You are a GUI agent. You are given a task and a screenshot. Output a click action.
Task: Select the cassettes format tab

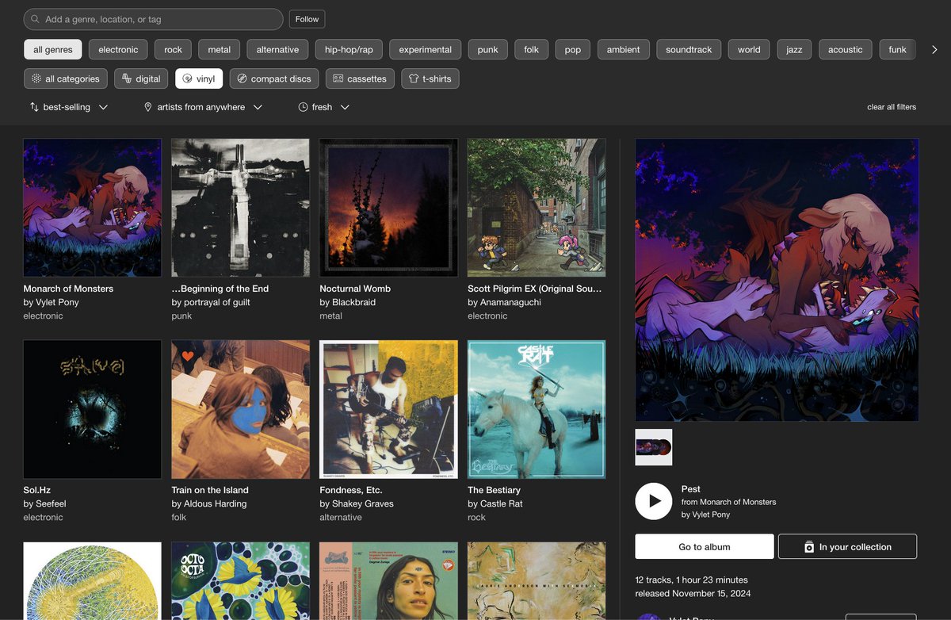coord(360,78)
